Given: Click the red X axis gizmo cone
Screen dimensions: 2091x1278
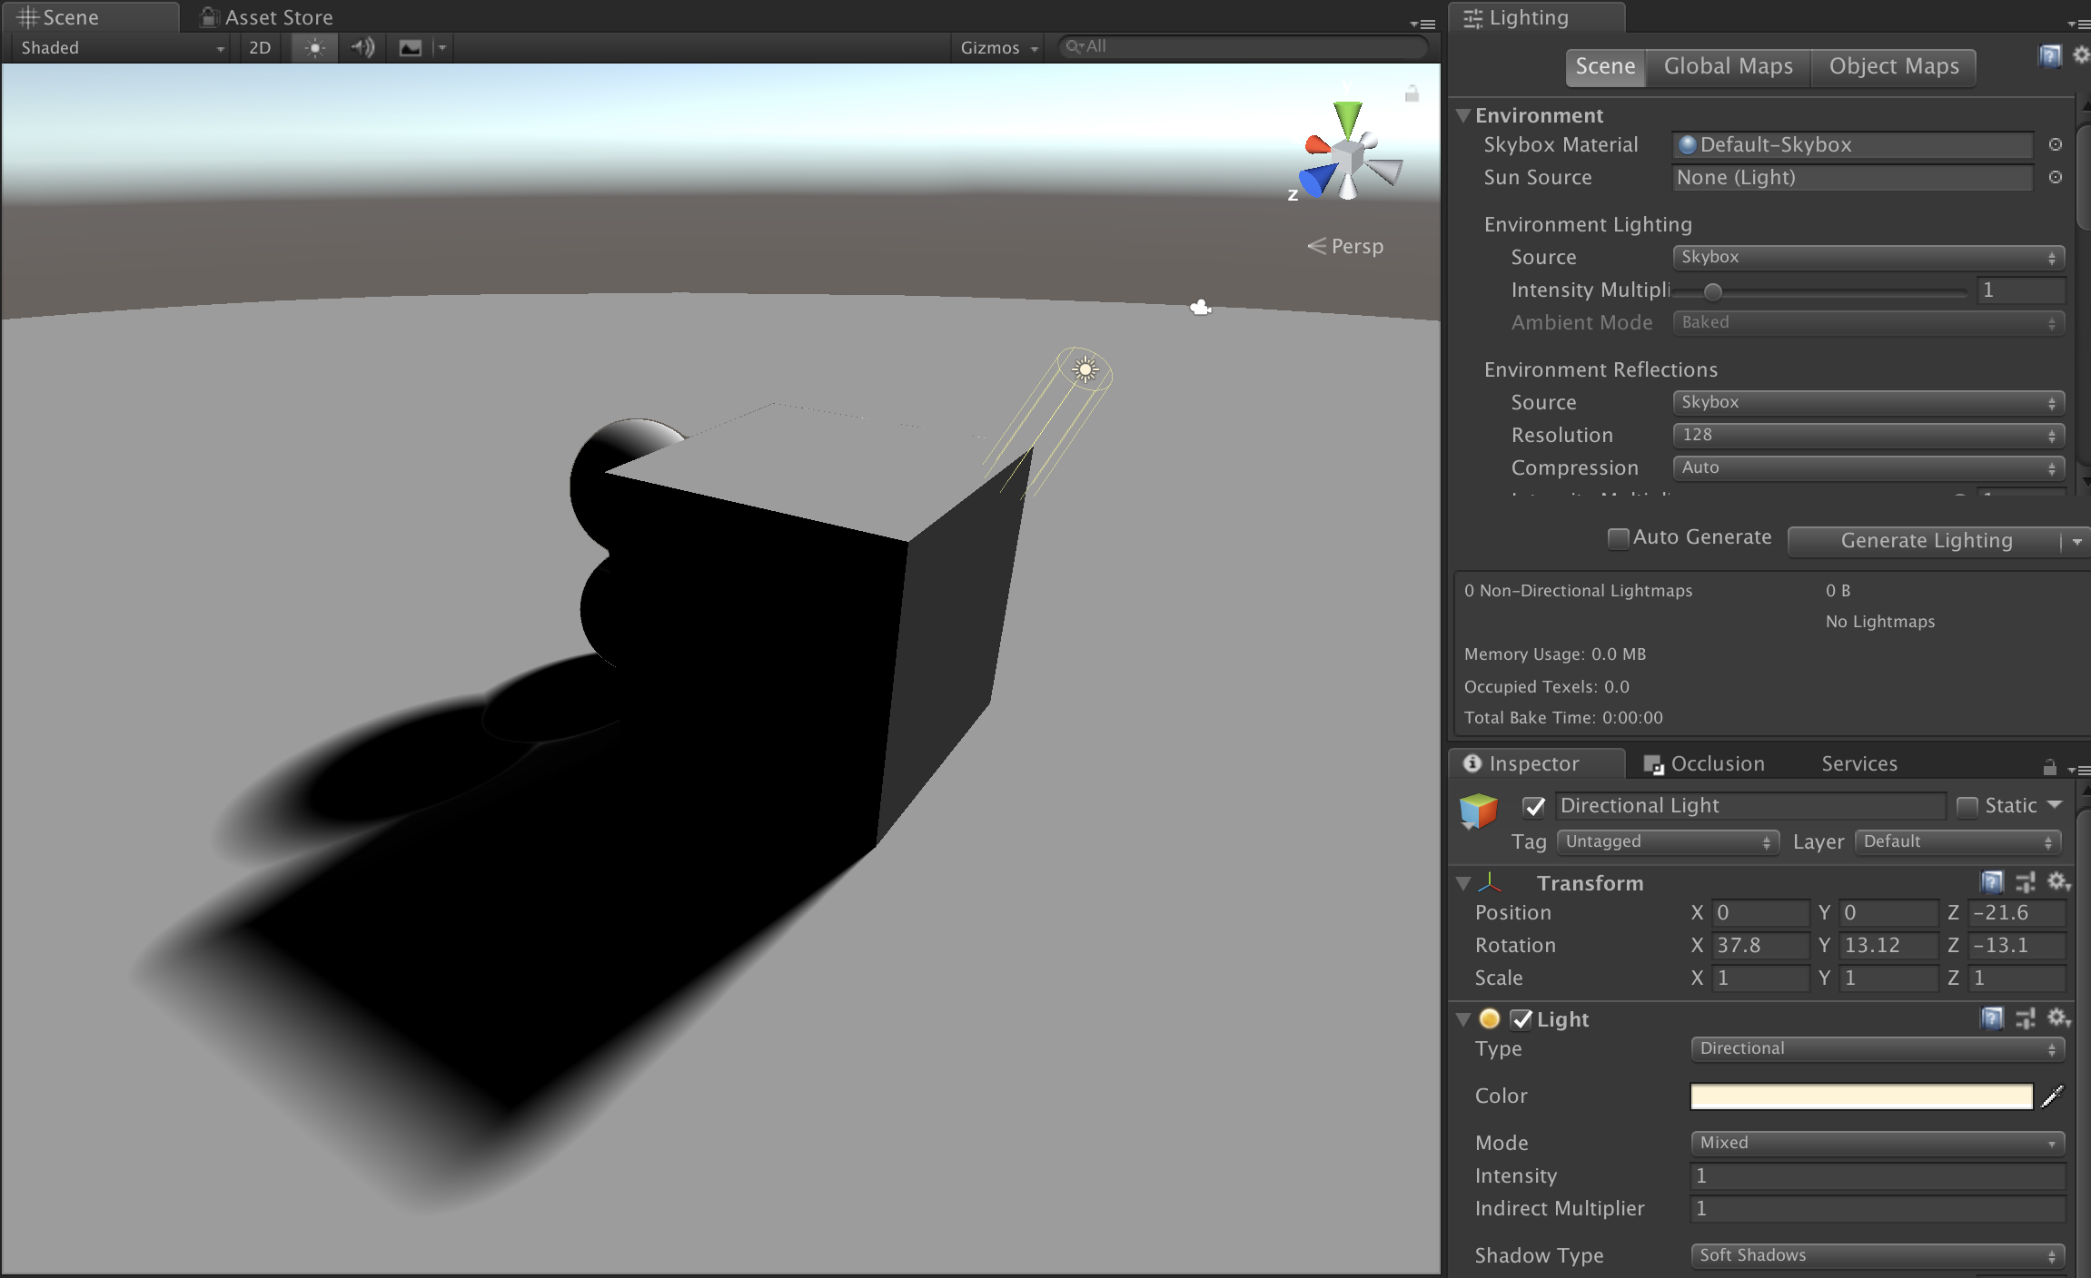Looking at the screenshot, I should point(1317,144).
